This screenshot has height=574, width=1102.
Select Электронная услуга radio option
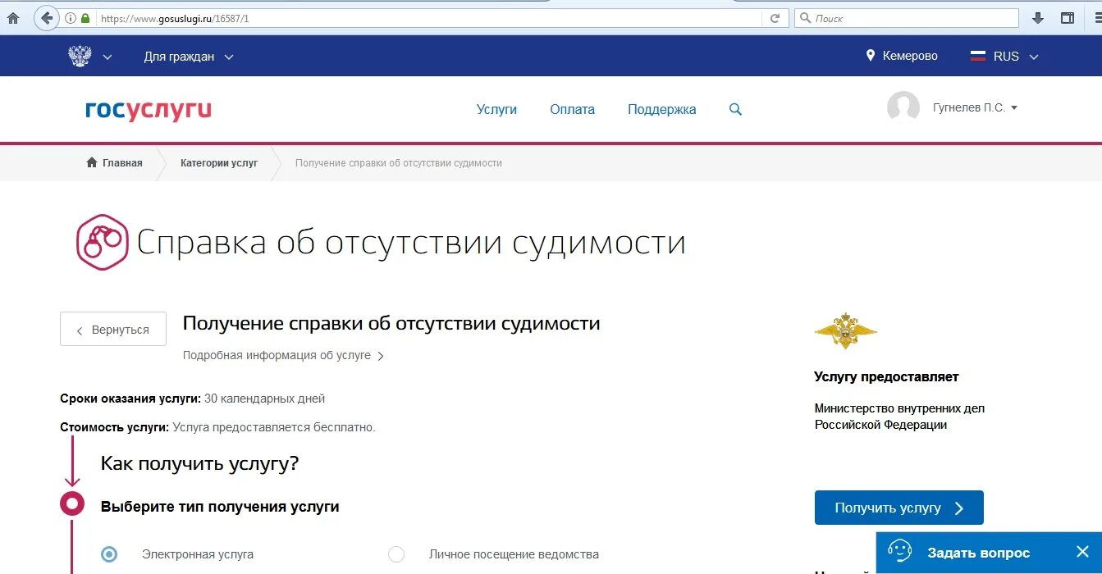pos(109,554)
